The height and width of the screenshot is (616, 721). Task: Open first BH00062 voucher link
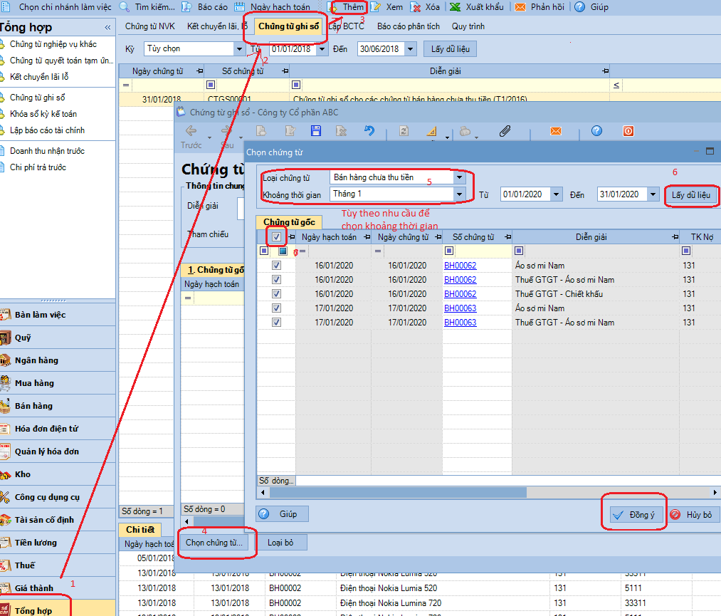(x=461, y=266)
